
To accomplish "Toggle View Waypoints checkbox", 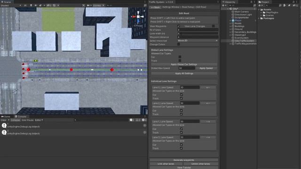I will tap(179, 26).
